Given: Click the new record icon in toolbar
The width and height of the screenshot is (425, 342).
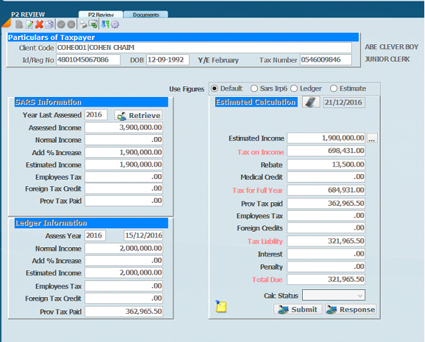Looking at the screenshot, I should coord(20,25).
